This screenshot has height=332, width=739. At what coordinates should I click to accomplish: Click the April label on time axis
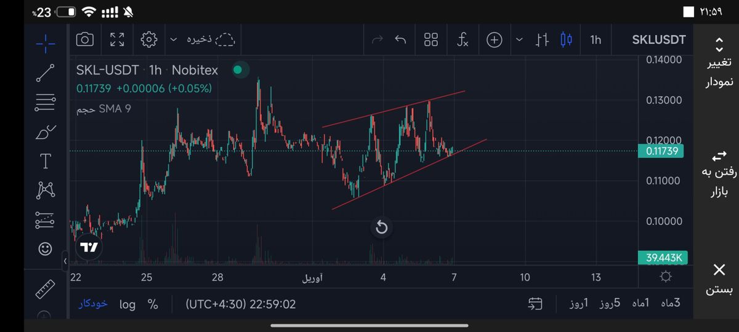tap(312, 278)
